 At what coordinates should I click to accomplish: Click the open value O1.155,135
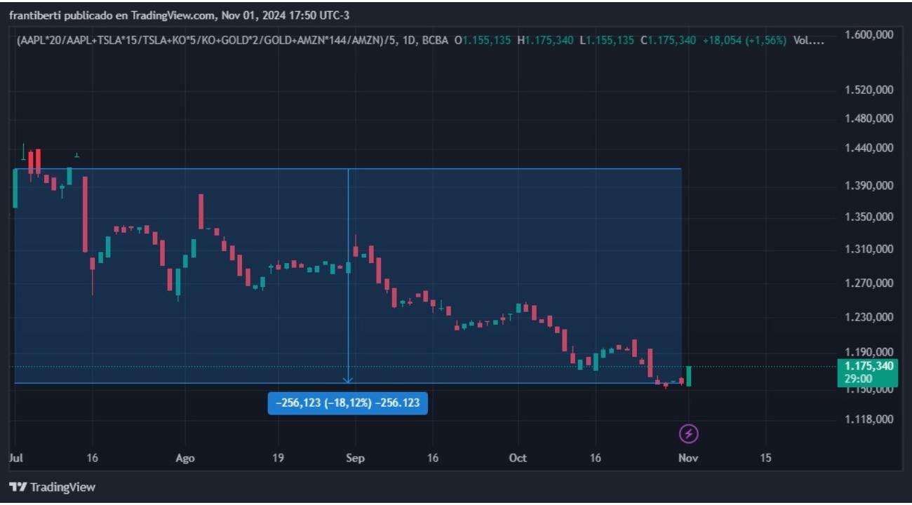[x=483, y=41]
